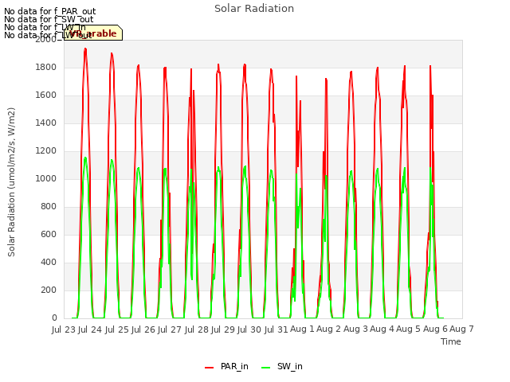Screen dimensions: 510x382
Task: Click the 'No data for f_SW_out' message
Action: [49, 19]
